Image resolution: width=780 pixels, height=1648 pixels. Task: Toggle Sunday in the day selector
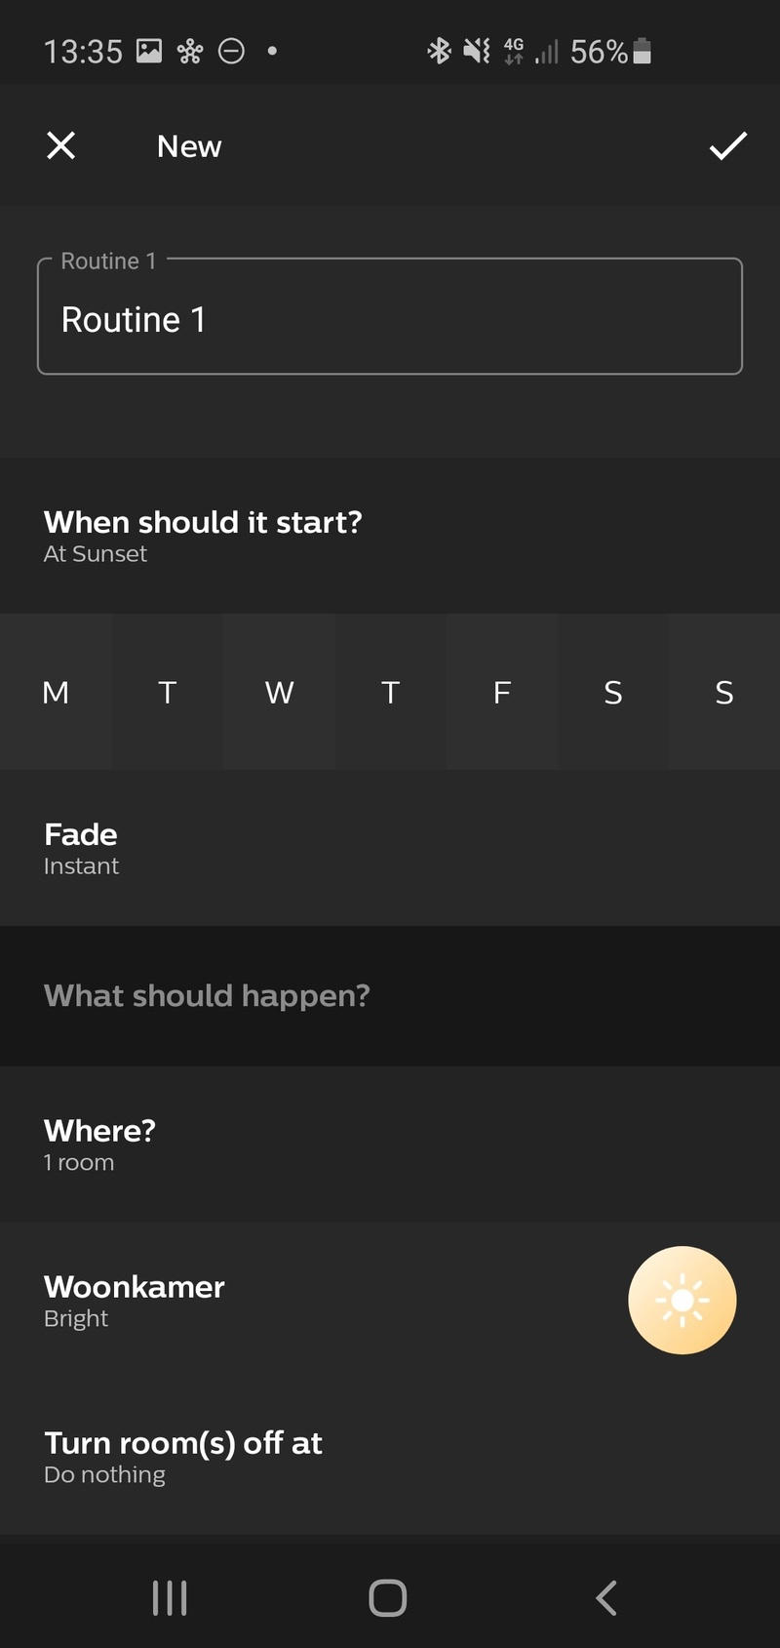tap(724, 692)
